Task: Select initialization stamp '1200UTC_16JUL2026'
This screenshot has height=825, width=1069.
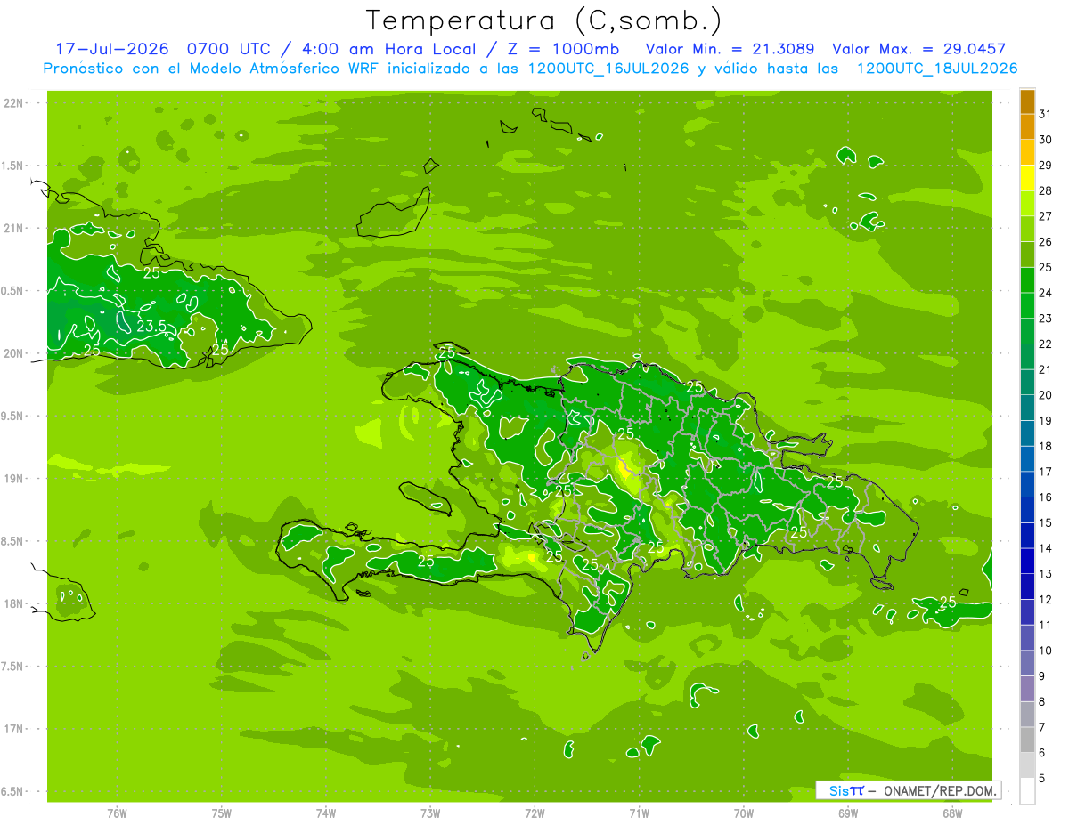Action: [608, 69]
